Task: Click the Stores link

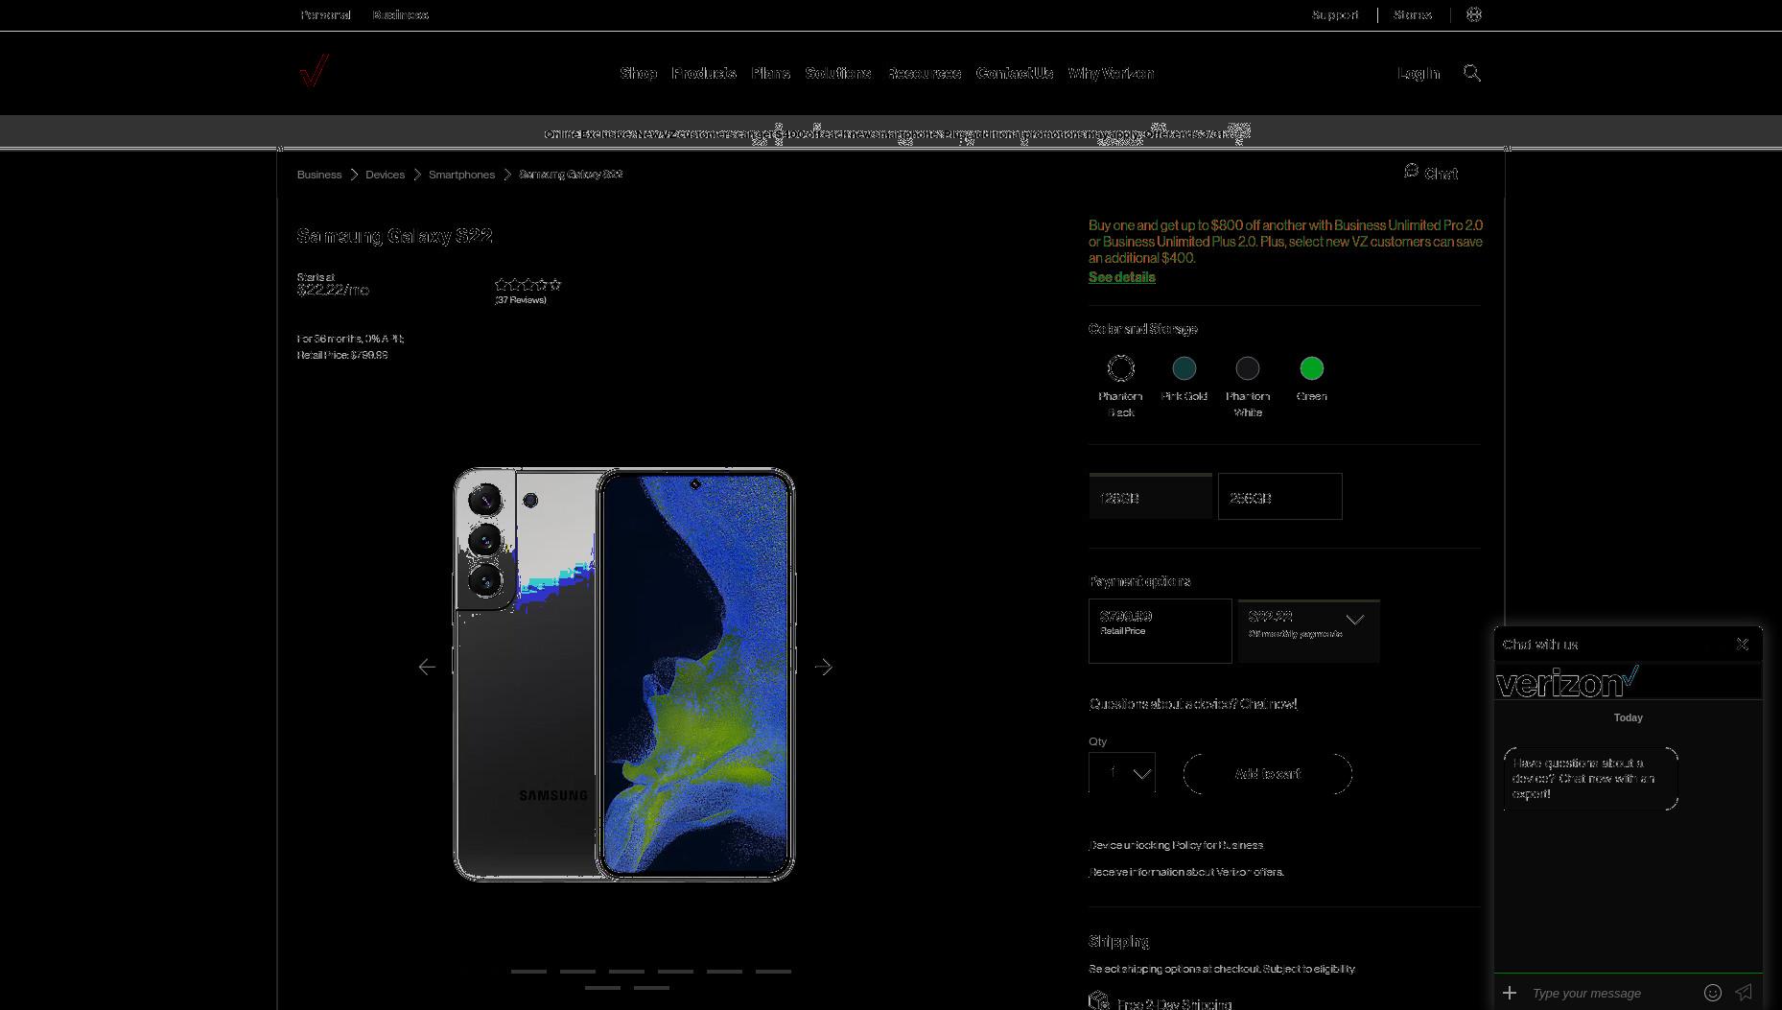Action: coord(1413,14)
